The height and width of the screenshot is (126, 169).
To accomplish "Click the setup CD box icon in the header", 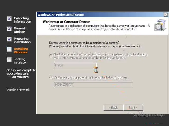I will [x=160, y=25].
